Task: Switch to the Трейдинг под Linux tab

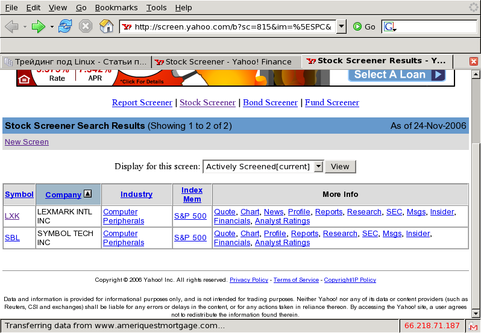Action: click(76, 62)
